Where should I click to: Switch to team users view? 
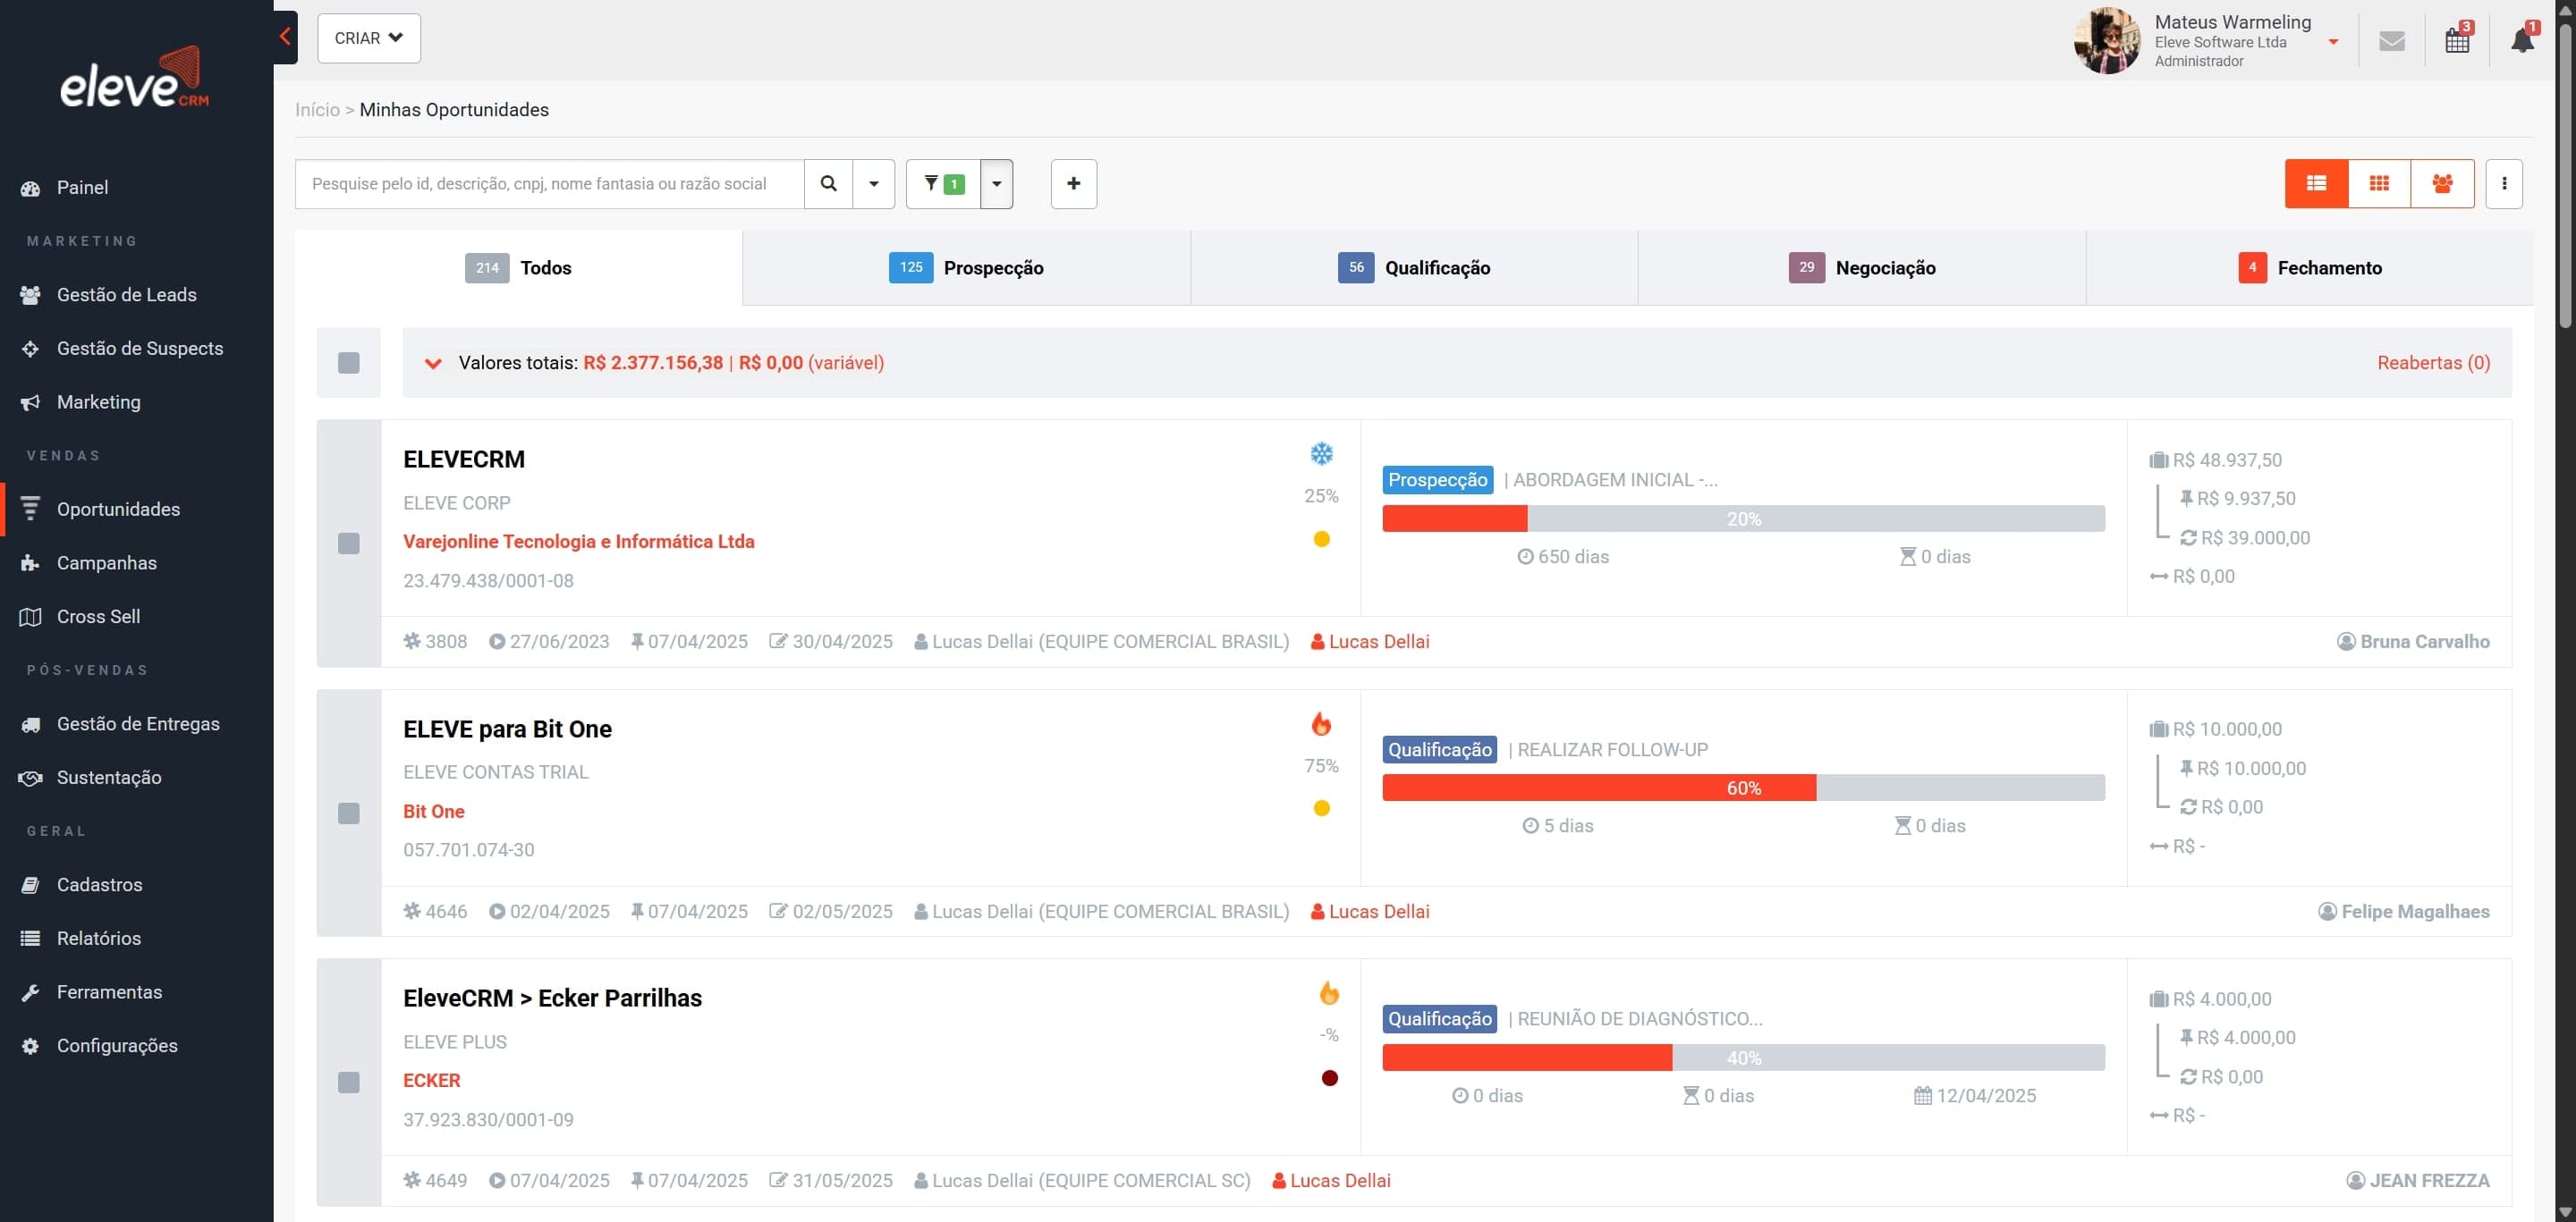coord(2442,184)
